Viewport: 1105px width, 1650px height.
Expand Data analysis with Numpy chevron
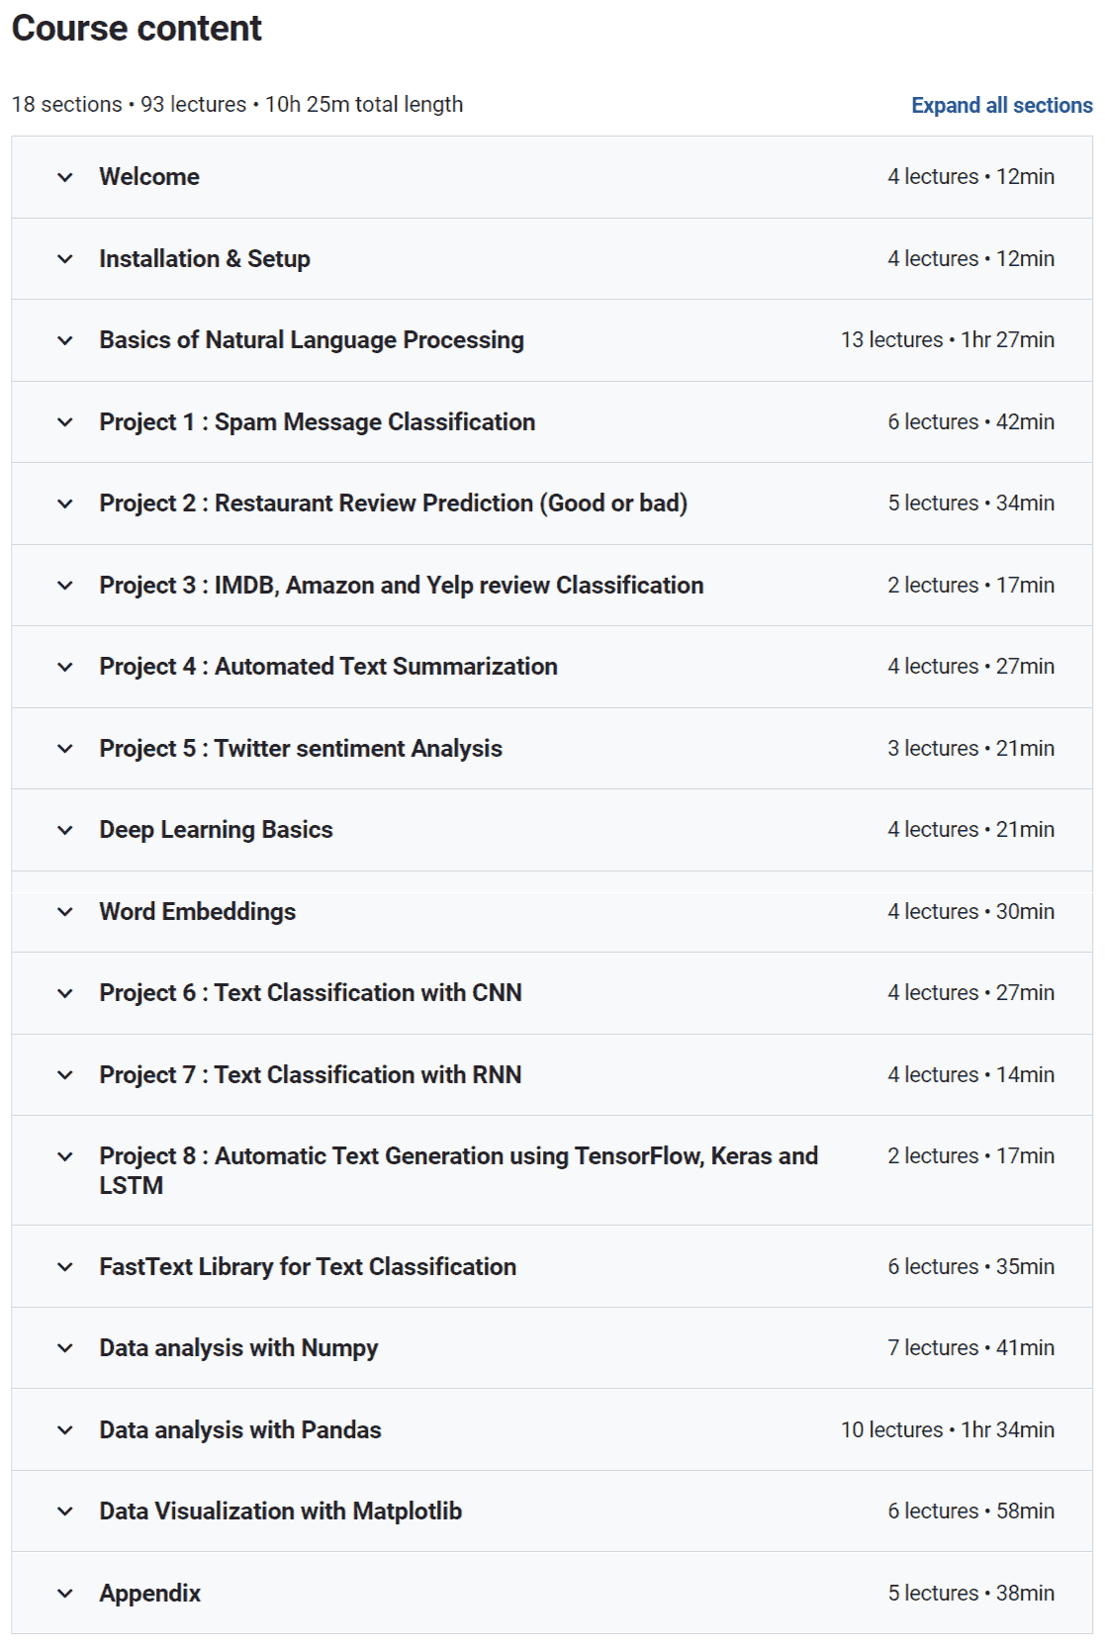(x=65, y=1348)
